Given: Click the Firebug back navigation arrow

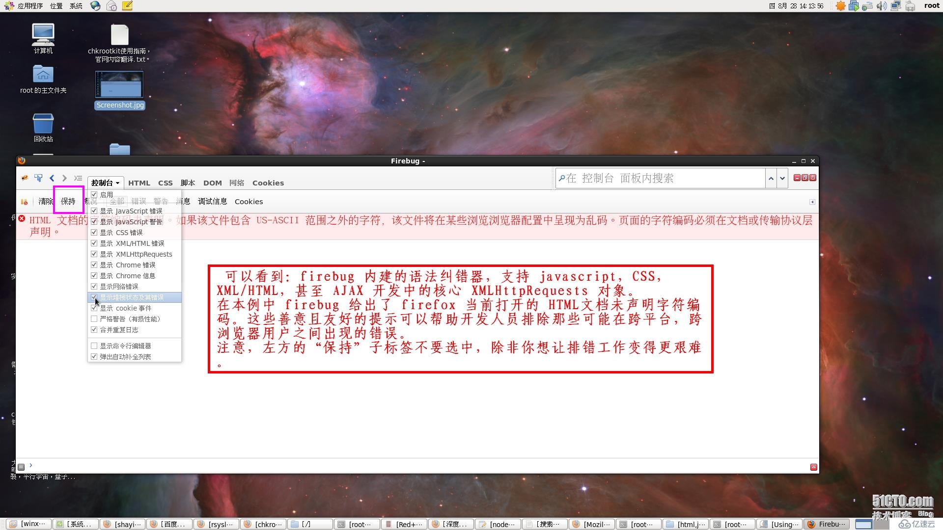Looking at the screenshot, I should pyautogui.click(x=51, y=178).
